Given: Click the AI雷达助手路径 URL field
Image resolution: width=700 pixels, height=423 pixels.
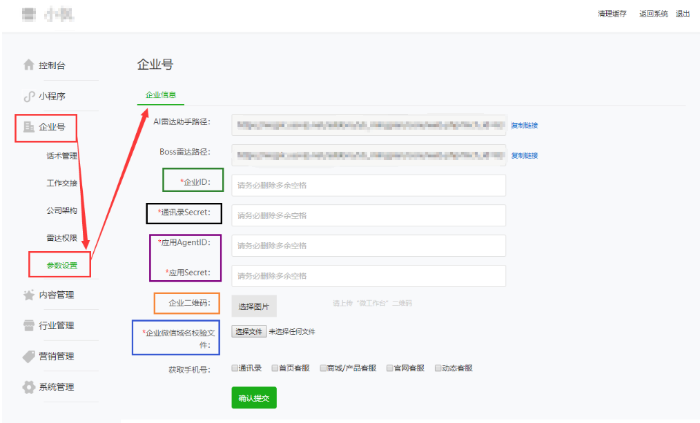Looking at the screenshot, I should pos(369,125).
